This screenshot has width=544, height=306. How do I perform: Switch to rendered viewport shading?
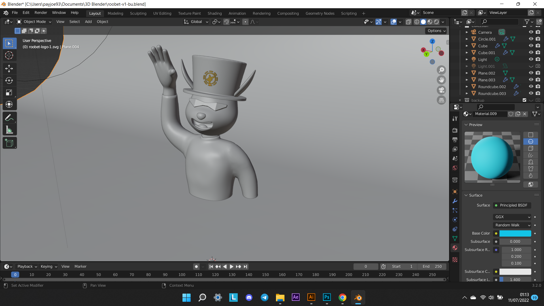coord(437,22)
